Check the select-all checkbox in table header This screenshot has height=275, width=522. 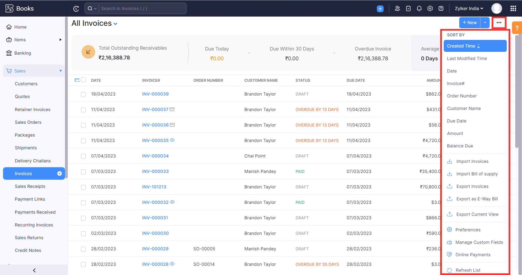coord(83,80)
